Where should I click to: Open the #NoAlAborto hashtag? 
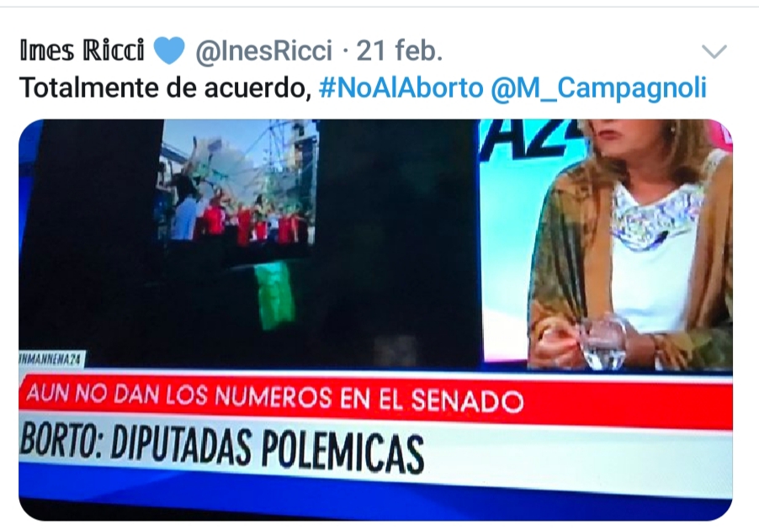[x=401, y=88]
